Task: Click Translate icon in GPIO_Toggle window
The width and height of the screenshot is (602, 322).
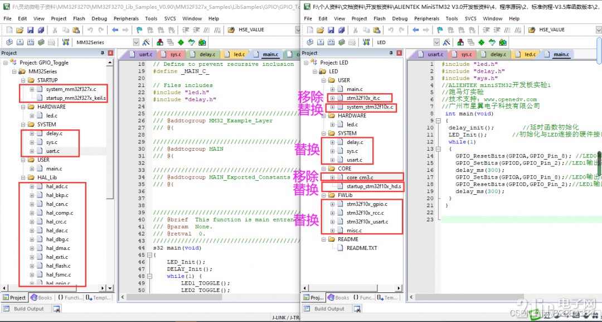Action: click(x=9, y=42)
